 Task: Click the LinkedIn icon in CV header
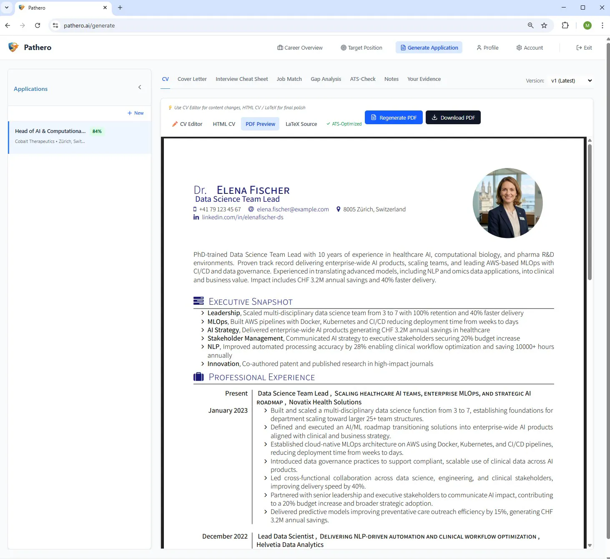(196, 217)
